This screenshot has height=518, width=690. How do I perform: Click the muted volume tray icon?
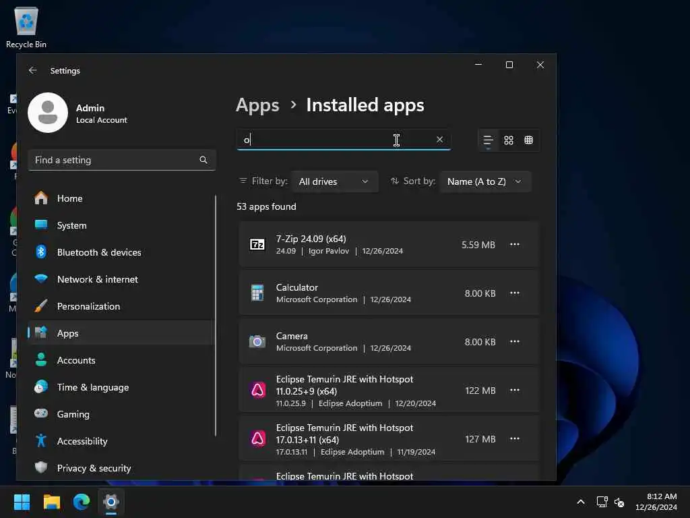point(619,502)
